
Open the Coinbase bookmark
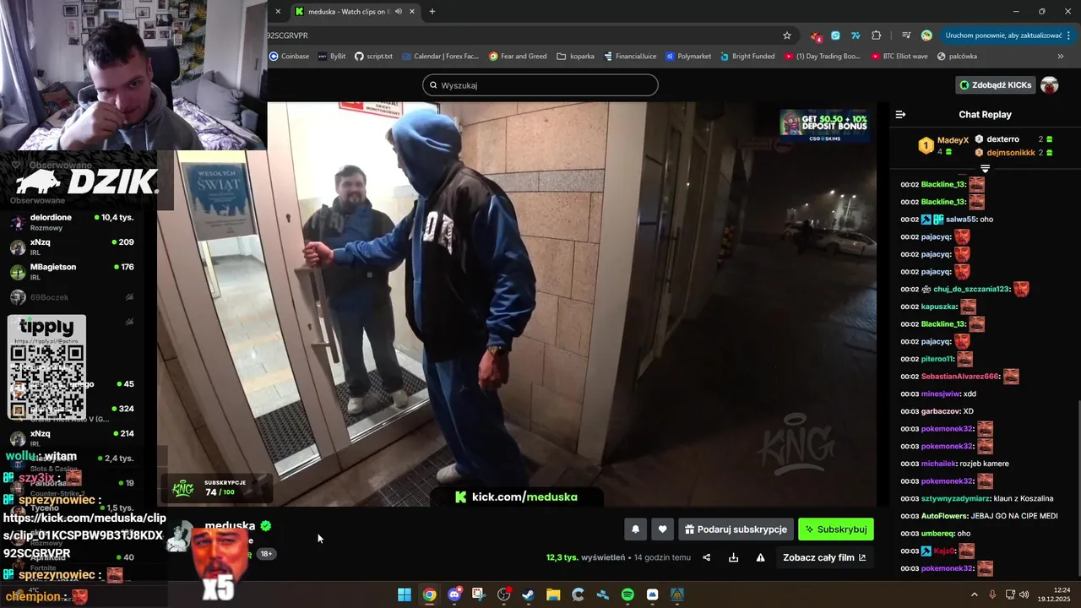tap(289, 57)
